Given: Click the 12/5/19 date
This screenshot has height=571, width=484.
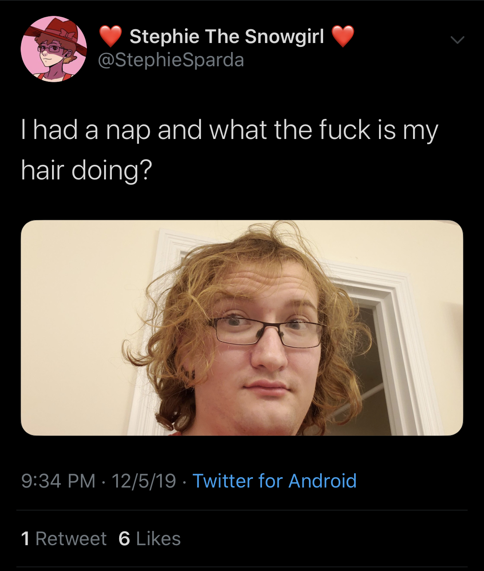Looking at the screenshot, I should click(144, 481).
